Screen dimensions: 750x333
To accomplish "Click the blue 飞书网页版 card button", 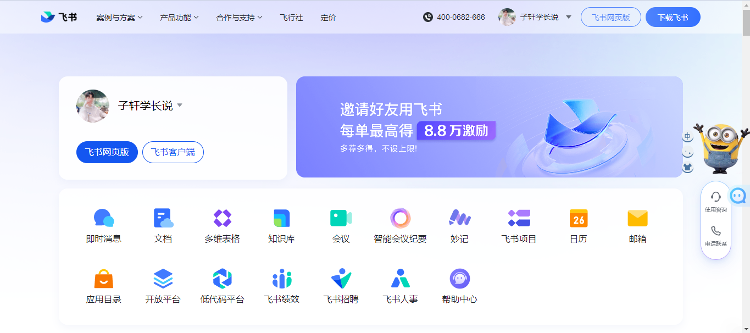I will [107, 152].
